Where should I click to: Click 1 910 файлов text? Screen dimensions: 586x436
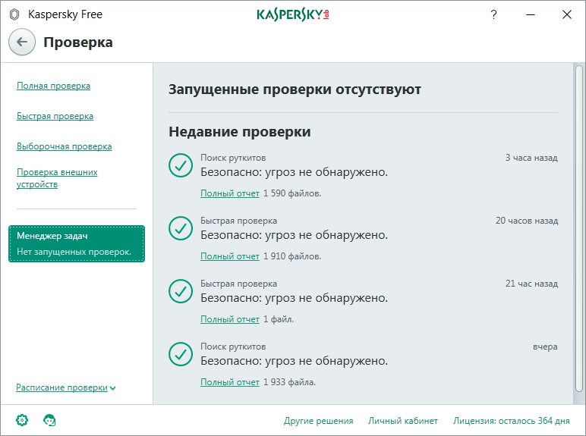[x=292, y=256]
